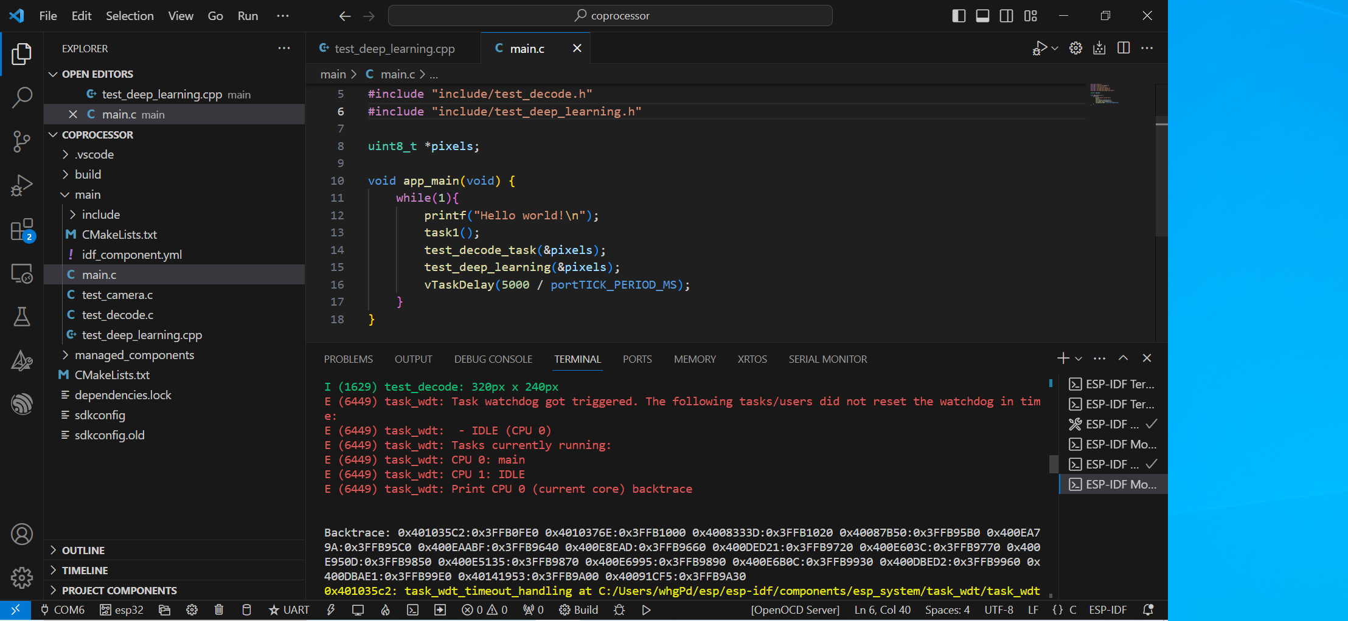Switch to the SERIAL MONITOR tab
Screen dimensions: 1348x621
pos(827,359)
